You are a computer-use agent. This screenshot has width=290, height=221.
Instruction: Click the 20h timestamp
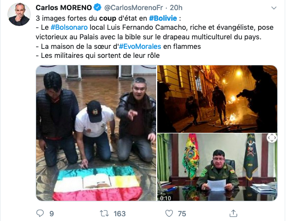176,7
